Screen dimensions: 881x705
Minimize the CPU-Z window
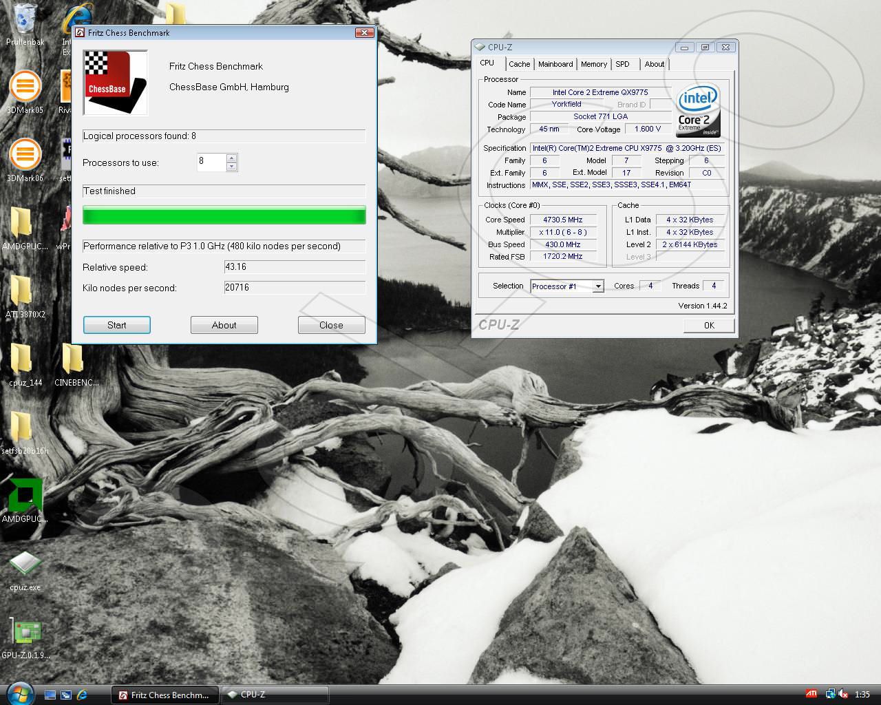[684, 48]
